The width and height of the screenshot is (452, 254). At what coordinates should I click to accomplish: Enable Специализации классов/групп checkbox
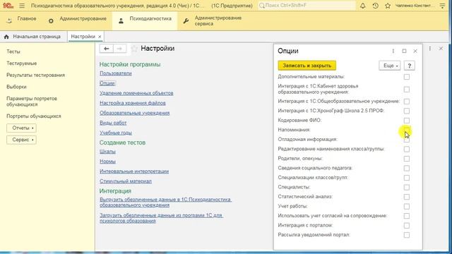(x=407, y=178)
